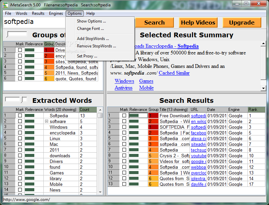The height and width of the screenshot is (205, 269).
Task: Open the Games link in summary
Action: [146, 81]
